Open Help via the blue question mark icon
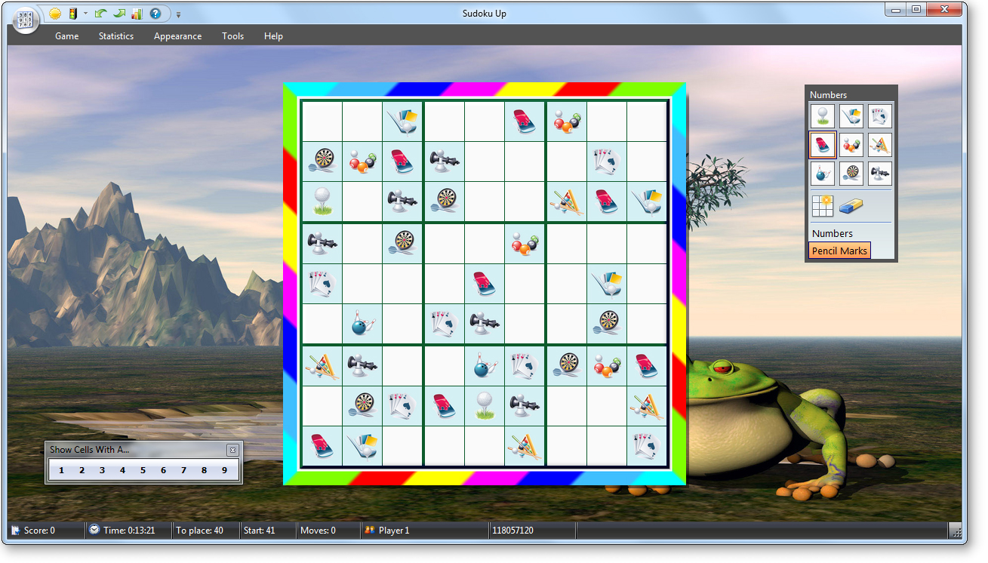The width and height of the screenshot is (988, 563). [155, 14]
